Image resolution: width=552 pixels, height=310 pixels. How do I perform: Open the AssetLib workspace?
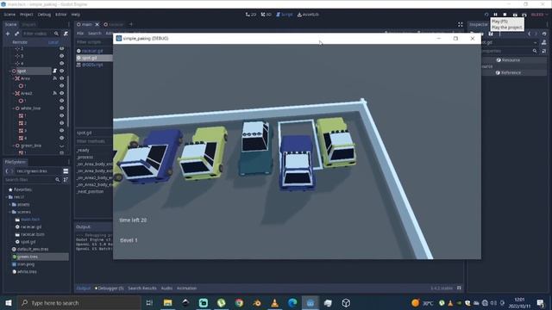pos(308,15)
